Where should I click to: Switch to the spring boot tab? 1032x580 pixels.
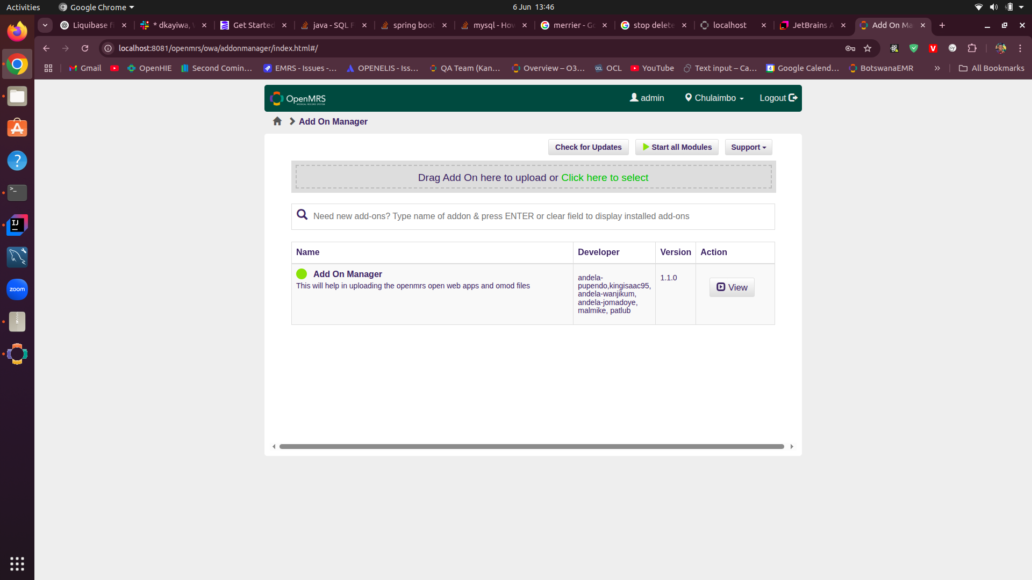coord(413,25)
